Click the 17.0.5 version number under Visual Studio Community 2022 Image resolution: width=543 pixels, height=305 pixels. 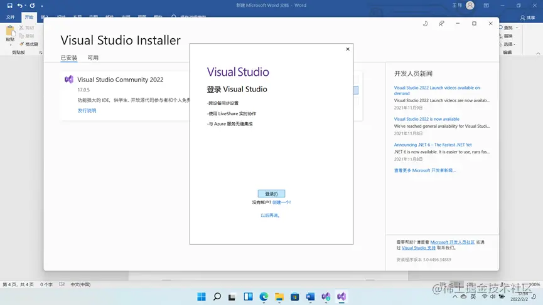tap(83, 90)
